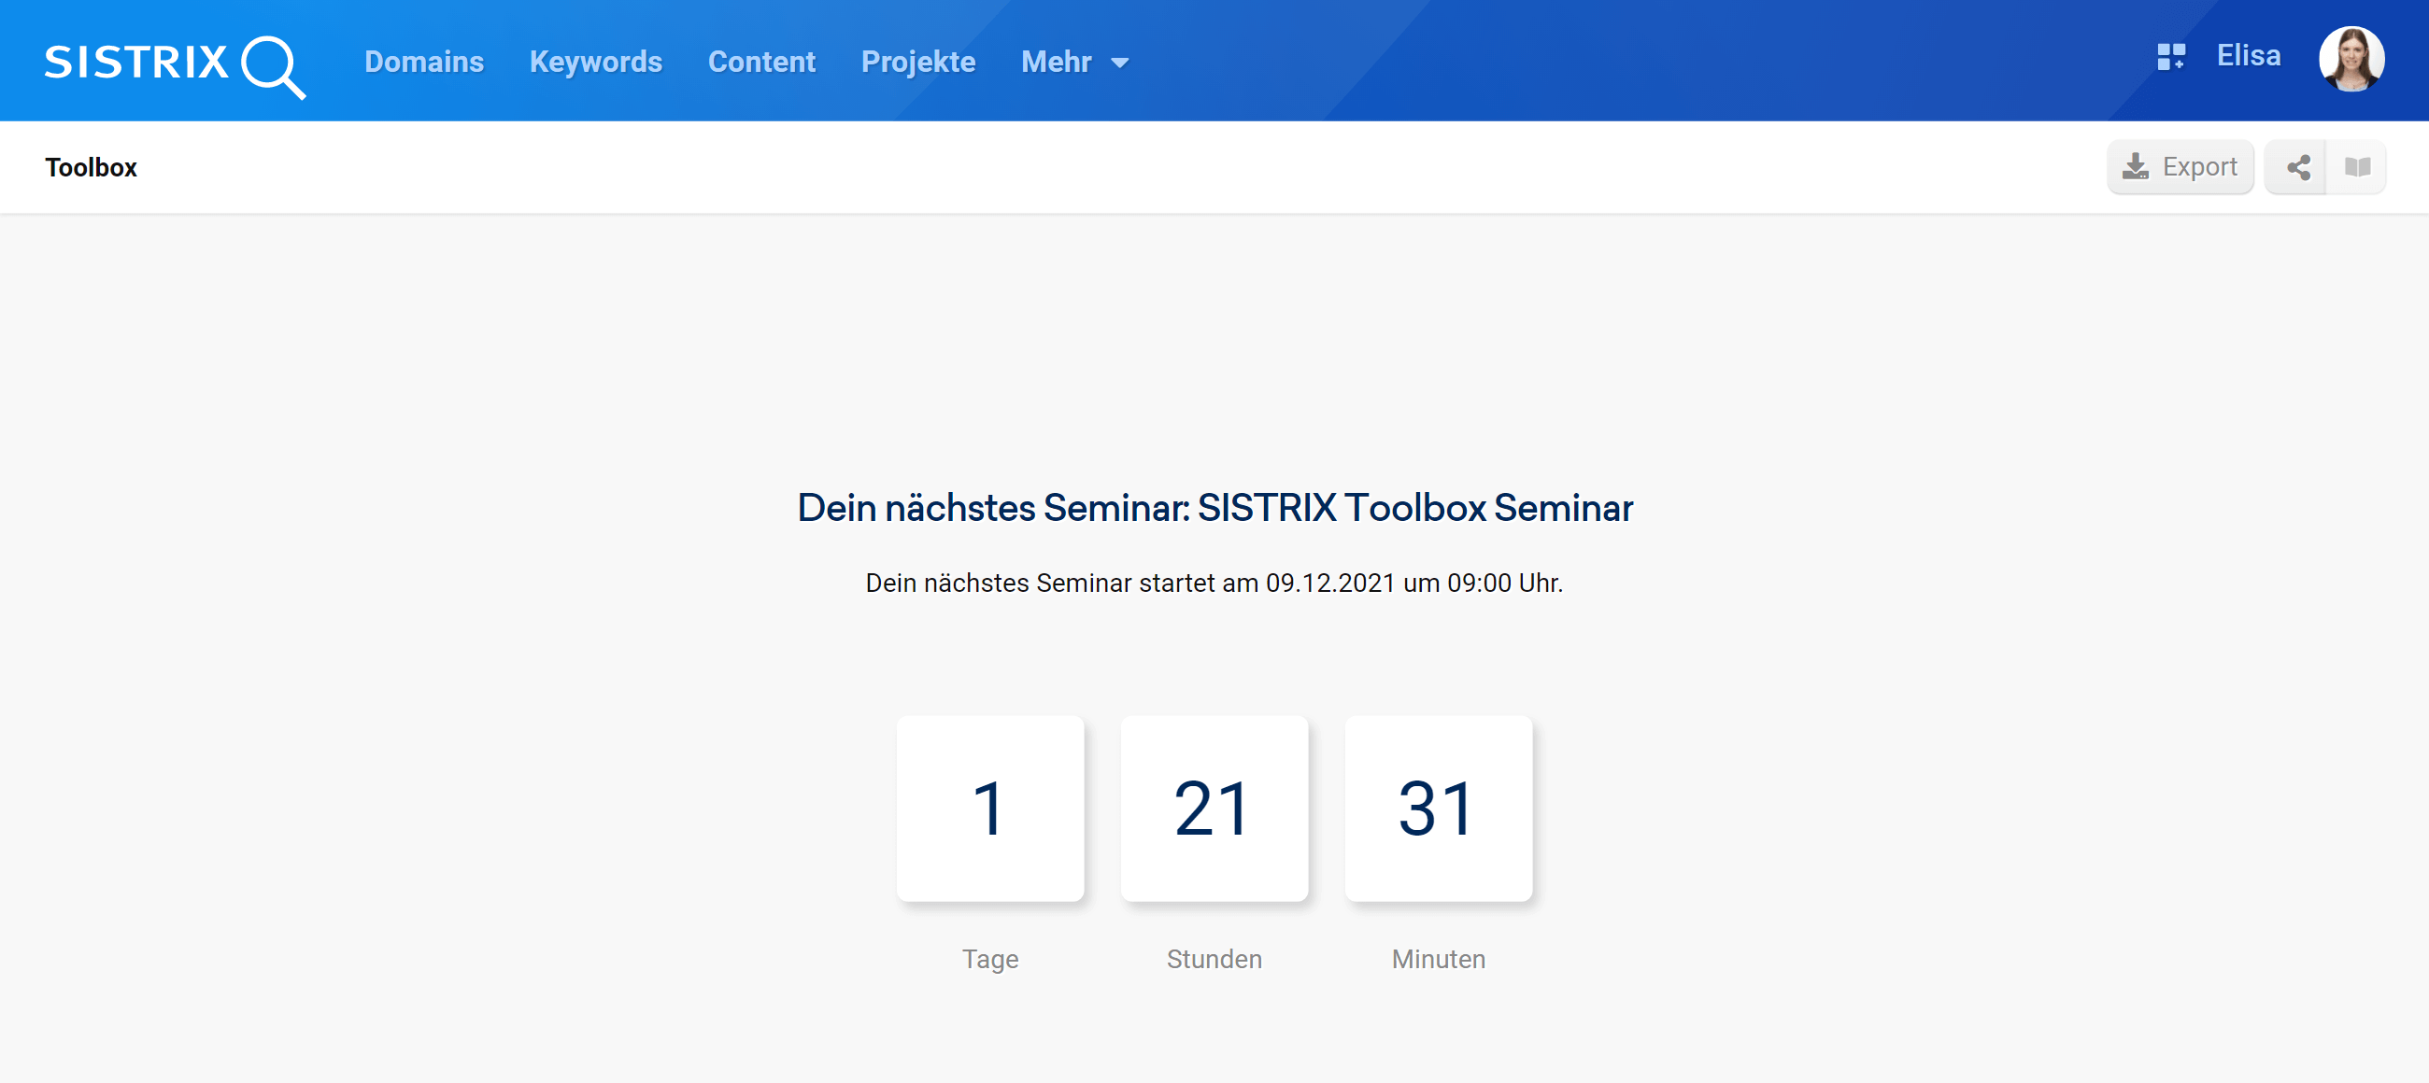The image size is (2429, 1083).
Task: Click the share icon button
Action: tap(2298, 168)
